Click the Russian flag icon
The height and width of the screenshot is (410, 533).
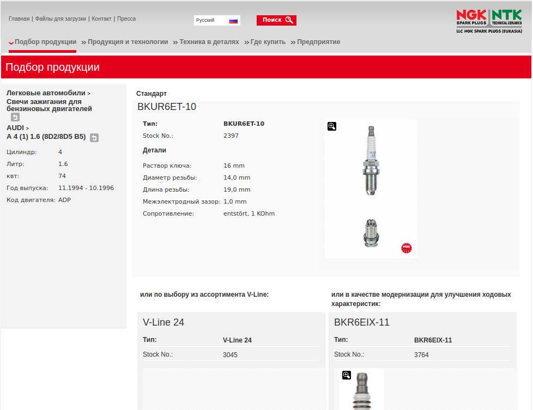point(233,21)
